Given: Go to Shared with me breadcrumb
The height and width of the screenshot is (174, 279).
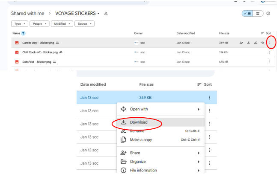Looking at the screenshot, I should pyautogui.click(x=27, y=14).
